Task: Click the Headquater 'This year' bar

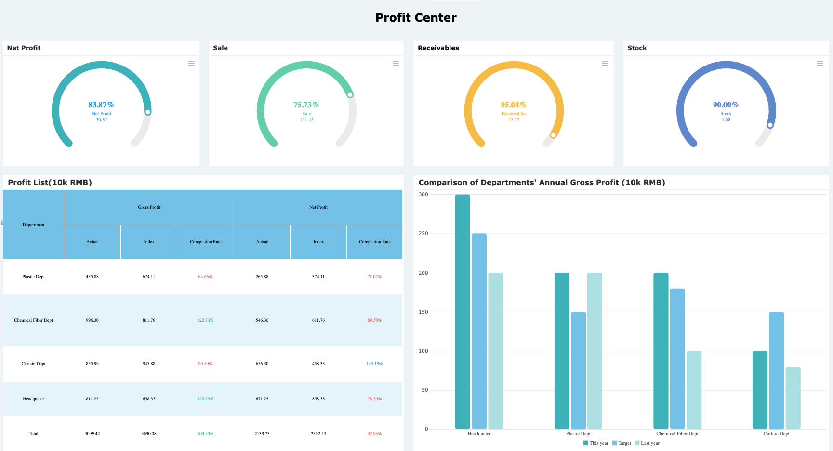Action: click(463, 312)
